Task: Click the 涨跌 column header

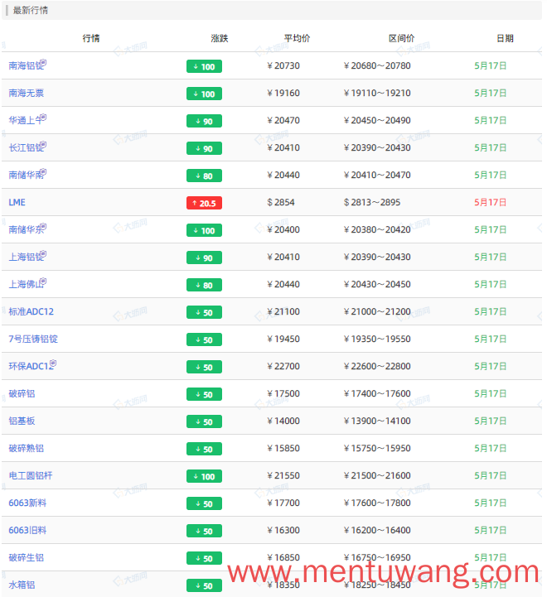Action: point(220,38)
